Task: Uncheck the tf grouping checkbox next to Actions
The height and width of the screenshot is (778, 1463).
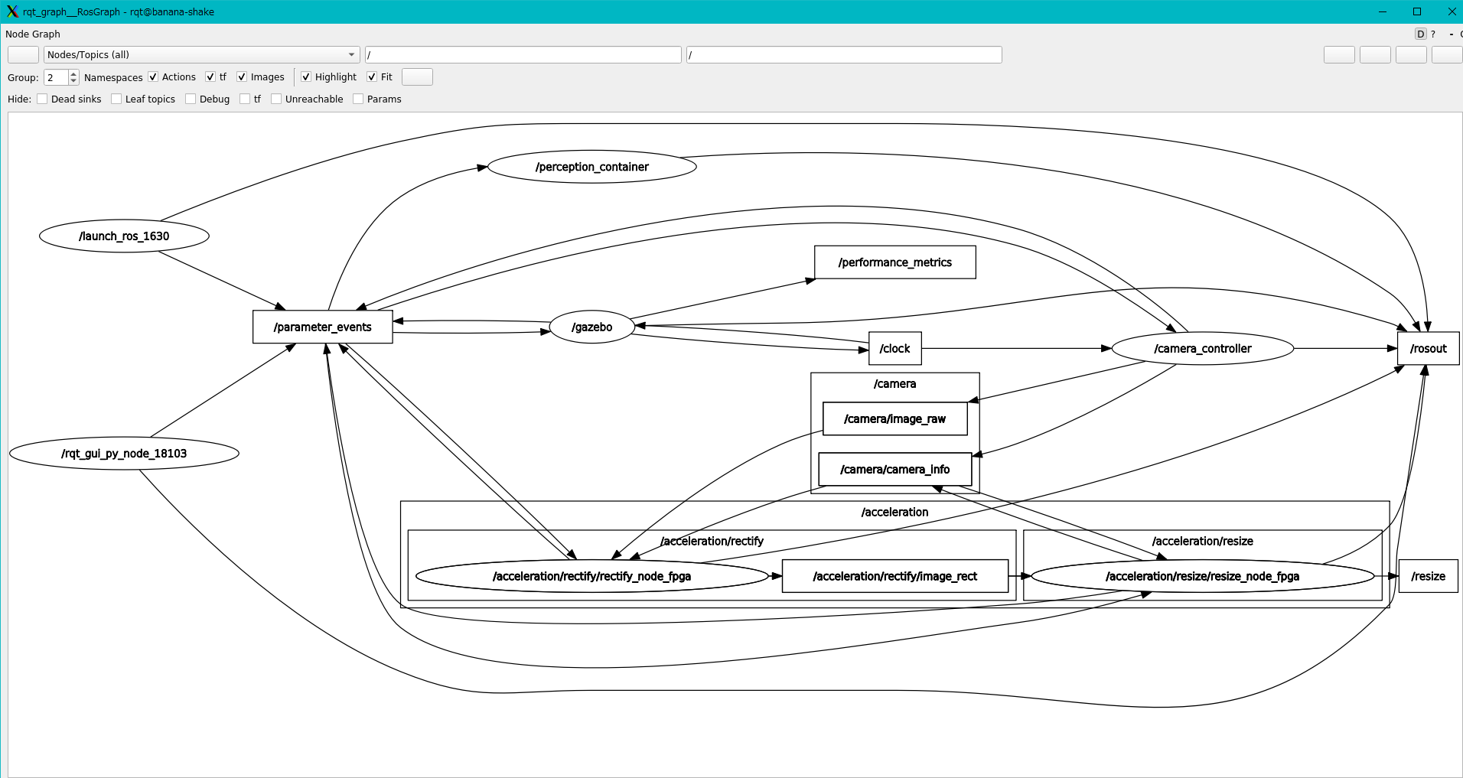Action: (x=210, y=76)
